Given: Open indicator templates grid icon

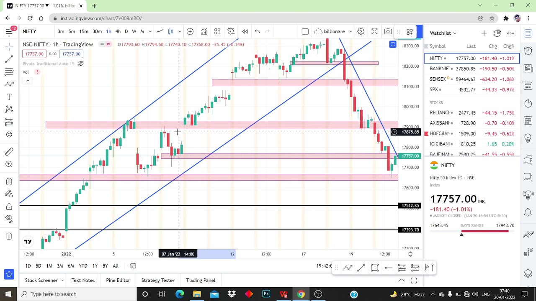Looking at the screenshot, I should (217, 31).
